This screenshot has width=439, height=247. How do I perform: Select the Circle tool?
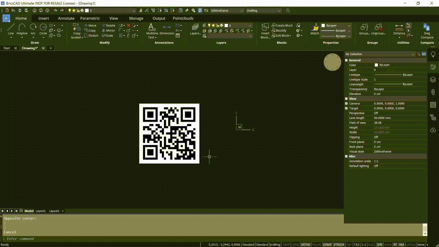click(x=43, y=30)
